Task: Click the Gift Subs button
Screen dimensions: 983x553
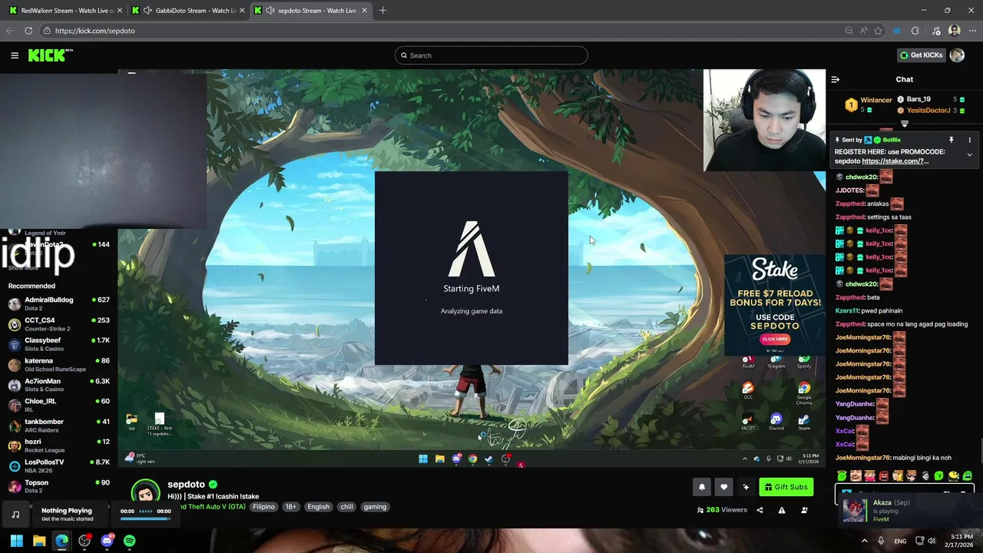Action: [x=786, y=487]
